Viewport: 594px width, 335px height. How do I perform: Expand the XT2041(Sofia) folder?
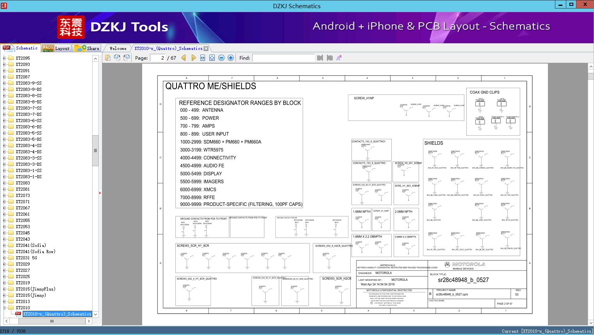pos(4,245)
